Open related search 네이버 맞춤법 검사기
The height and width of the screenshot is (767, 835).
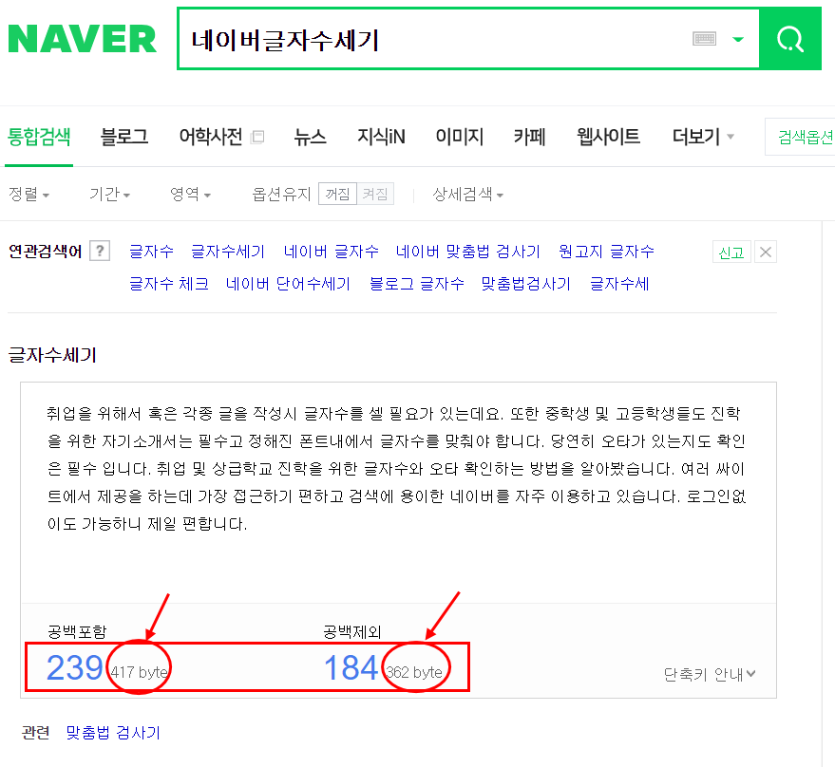coord(467,252)
